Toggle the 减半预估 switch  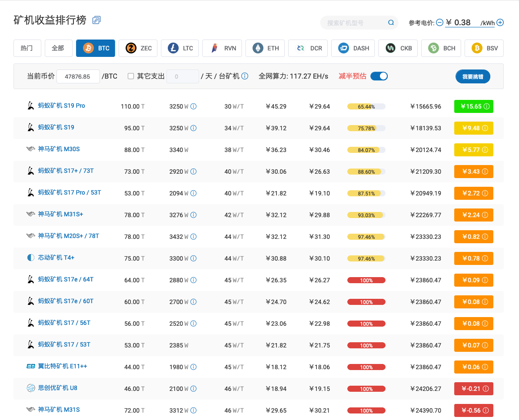point(379,76)
